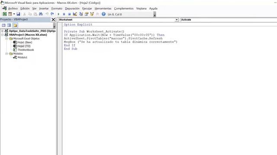This screenshot has width=277, height=155.
Task: Click the View Microsoft Excel toolbar icon
Action: point(5,14)
